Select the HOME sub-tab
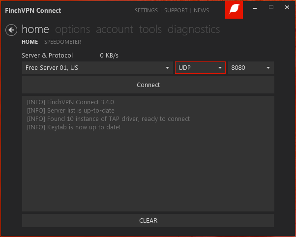Viewport: 296px width, 237px height. [30, 42]
